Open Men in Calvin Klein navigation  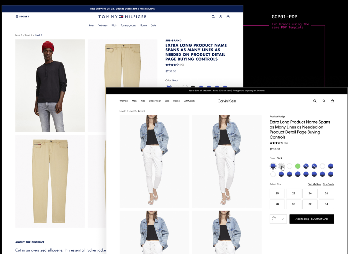[x=134, y=101]
